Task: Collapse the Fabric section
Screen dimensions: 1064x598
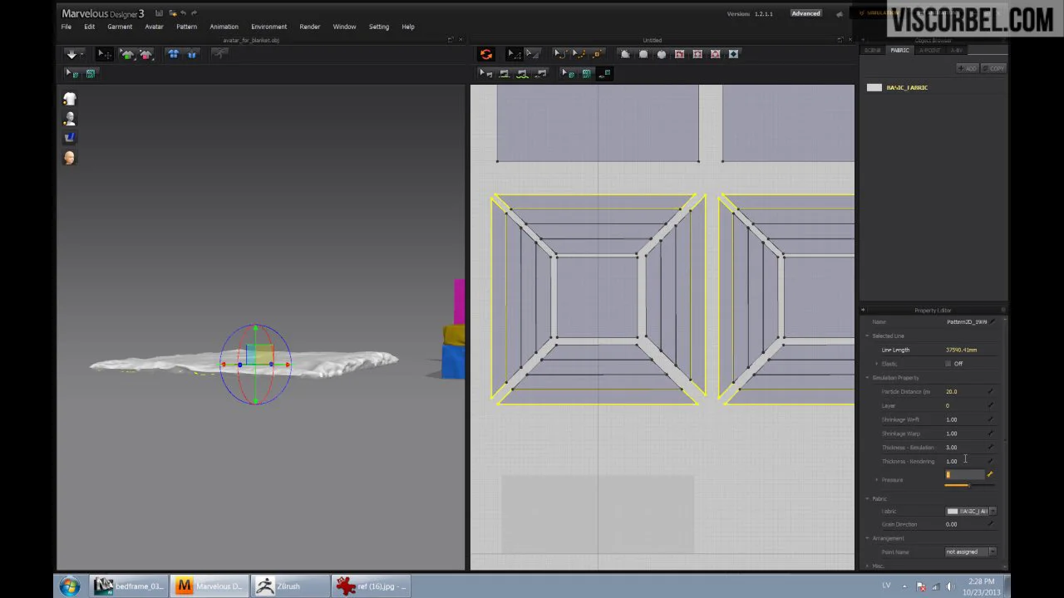Action: coord(867,498)
